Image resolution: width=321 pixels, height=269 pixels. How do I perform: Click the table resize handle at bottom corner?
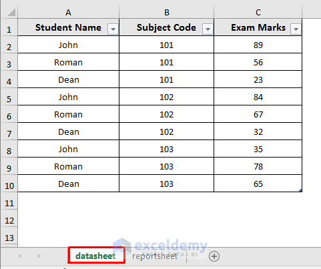click(x=300, y=190)
